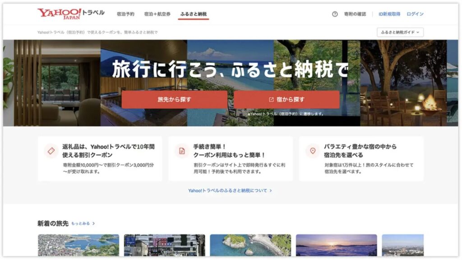Click the coupon ticket icon

pos(51,151)
